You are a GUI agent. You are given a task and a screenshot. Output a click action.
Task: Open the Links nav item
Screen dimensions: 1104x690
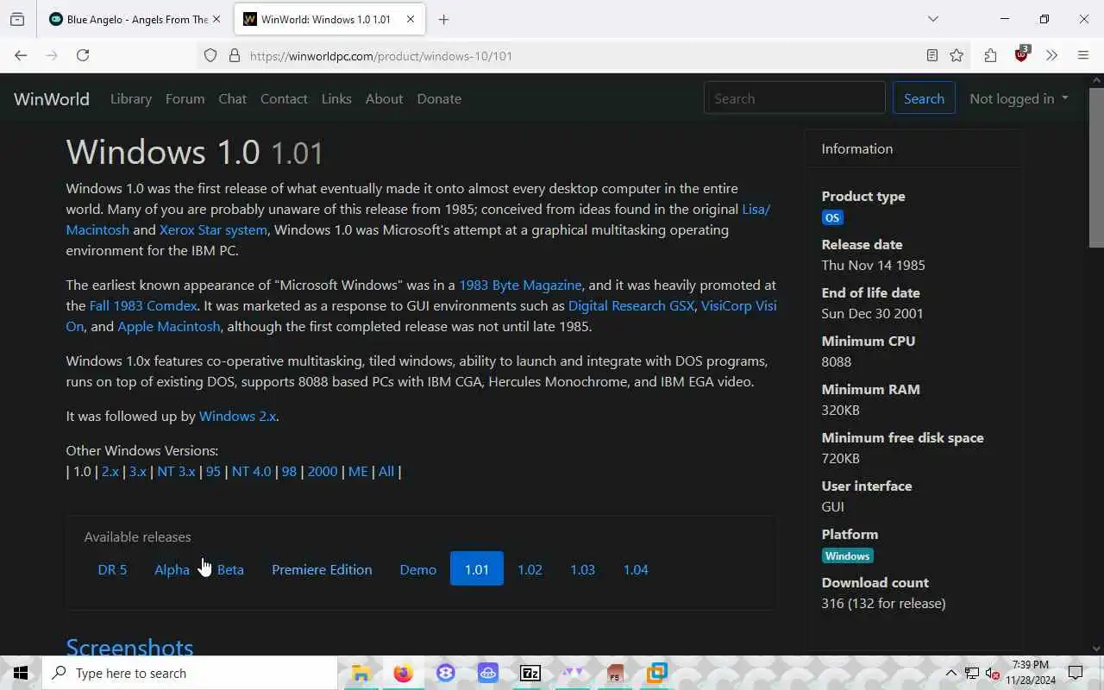(336, 98)
